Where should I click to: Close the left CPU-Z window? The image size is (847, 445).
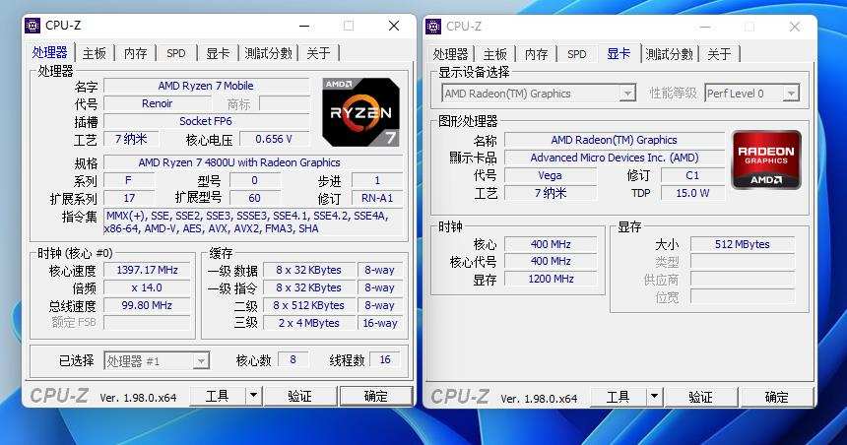394,26
